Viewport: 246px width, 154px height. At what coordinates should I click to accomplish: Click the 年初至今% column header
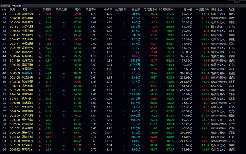(202, 10)
